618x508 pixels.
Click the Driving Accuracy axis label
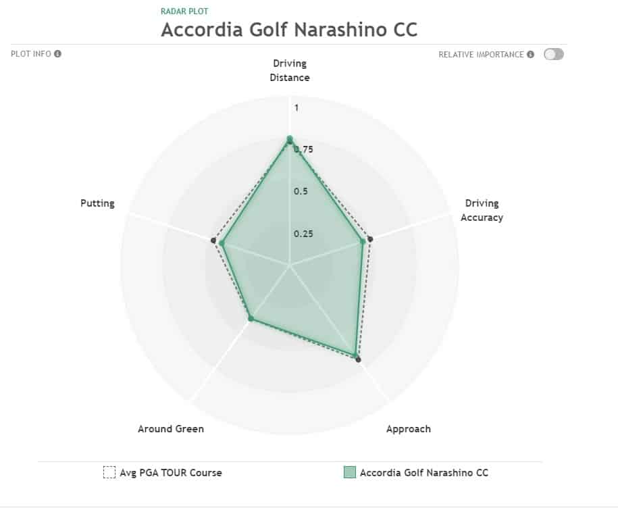[482, 211]
